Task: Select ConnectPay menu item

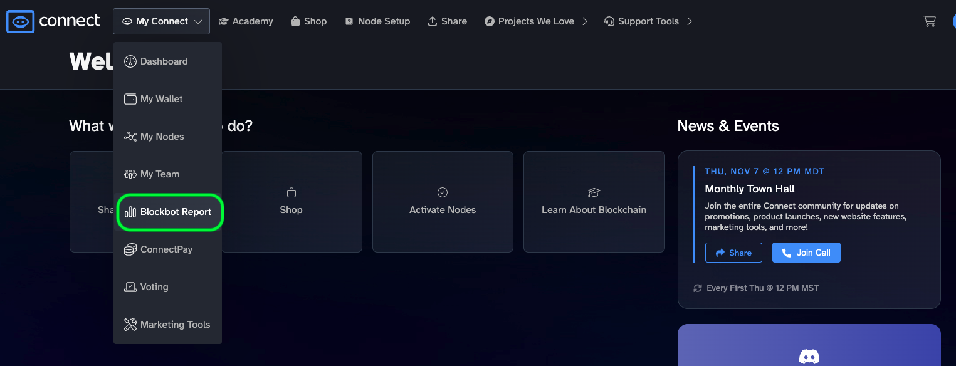Action: click(x=167, y=249)
